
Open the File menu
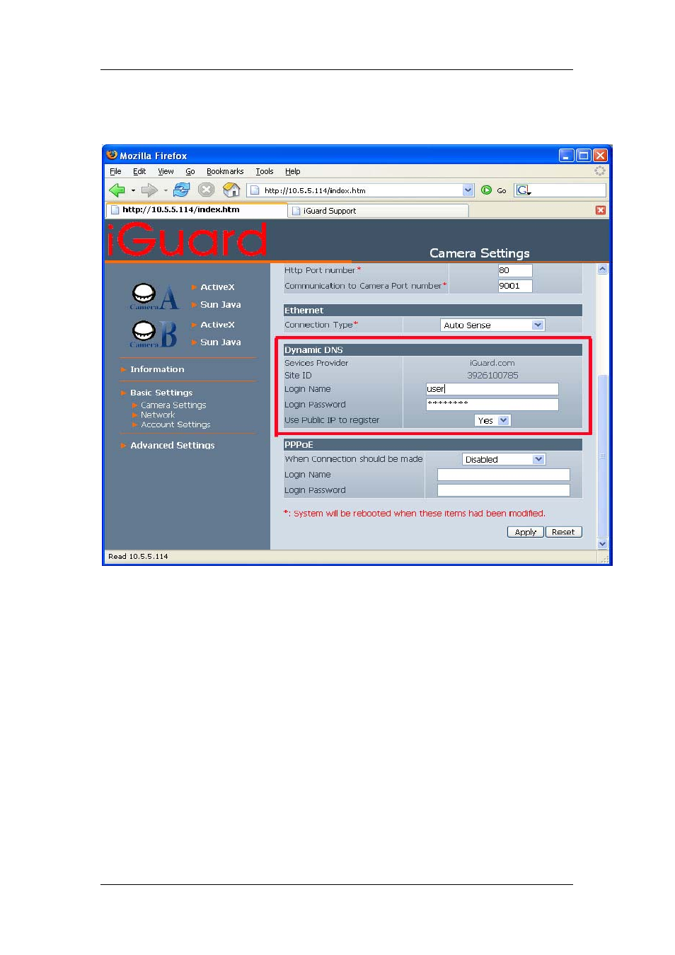click(115, 171)
